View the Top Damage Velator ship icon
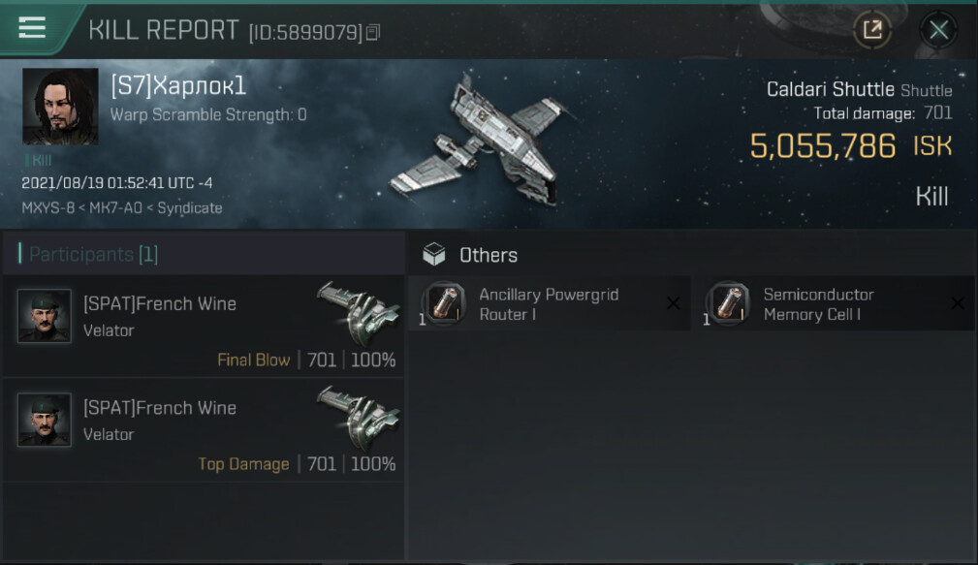978x565 pixels. point(359,418)
